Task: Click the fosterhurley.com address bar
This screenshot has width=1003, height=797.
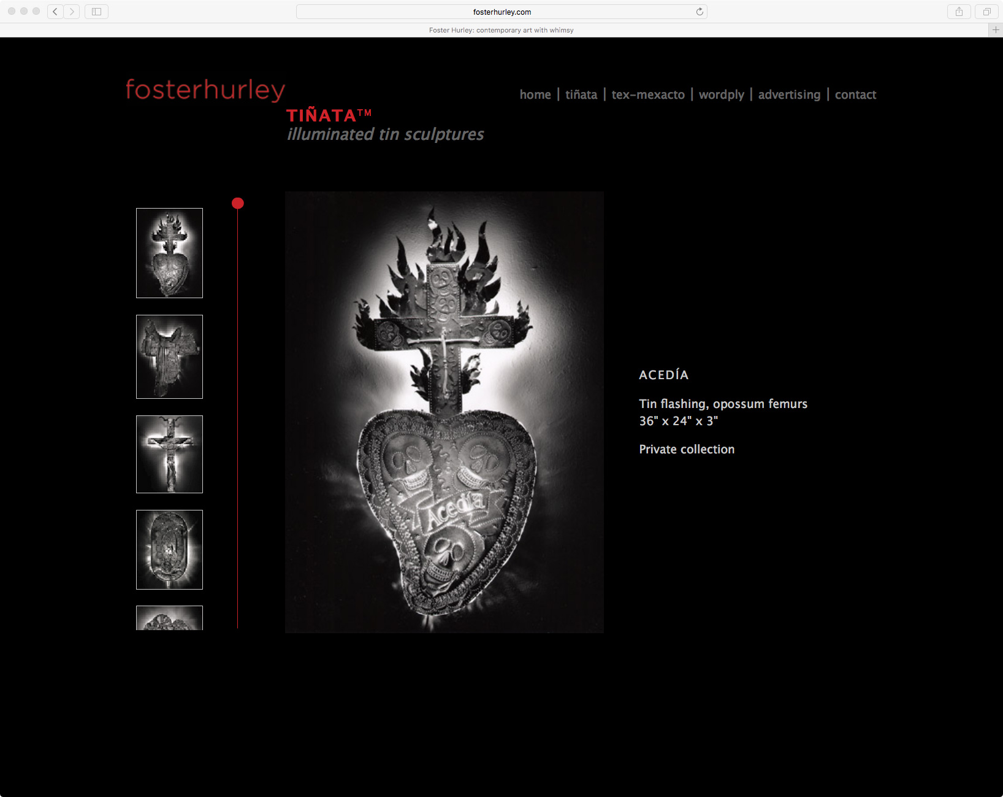Action: (x=502, y=12)
